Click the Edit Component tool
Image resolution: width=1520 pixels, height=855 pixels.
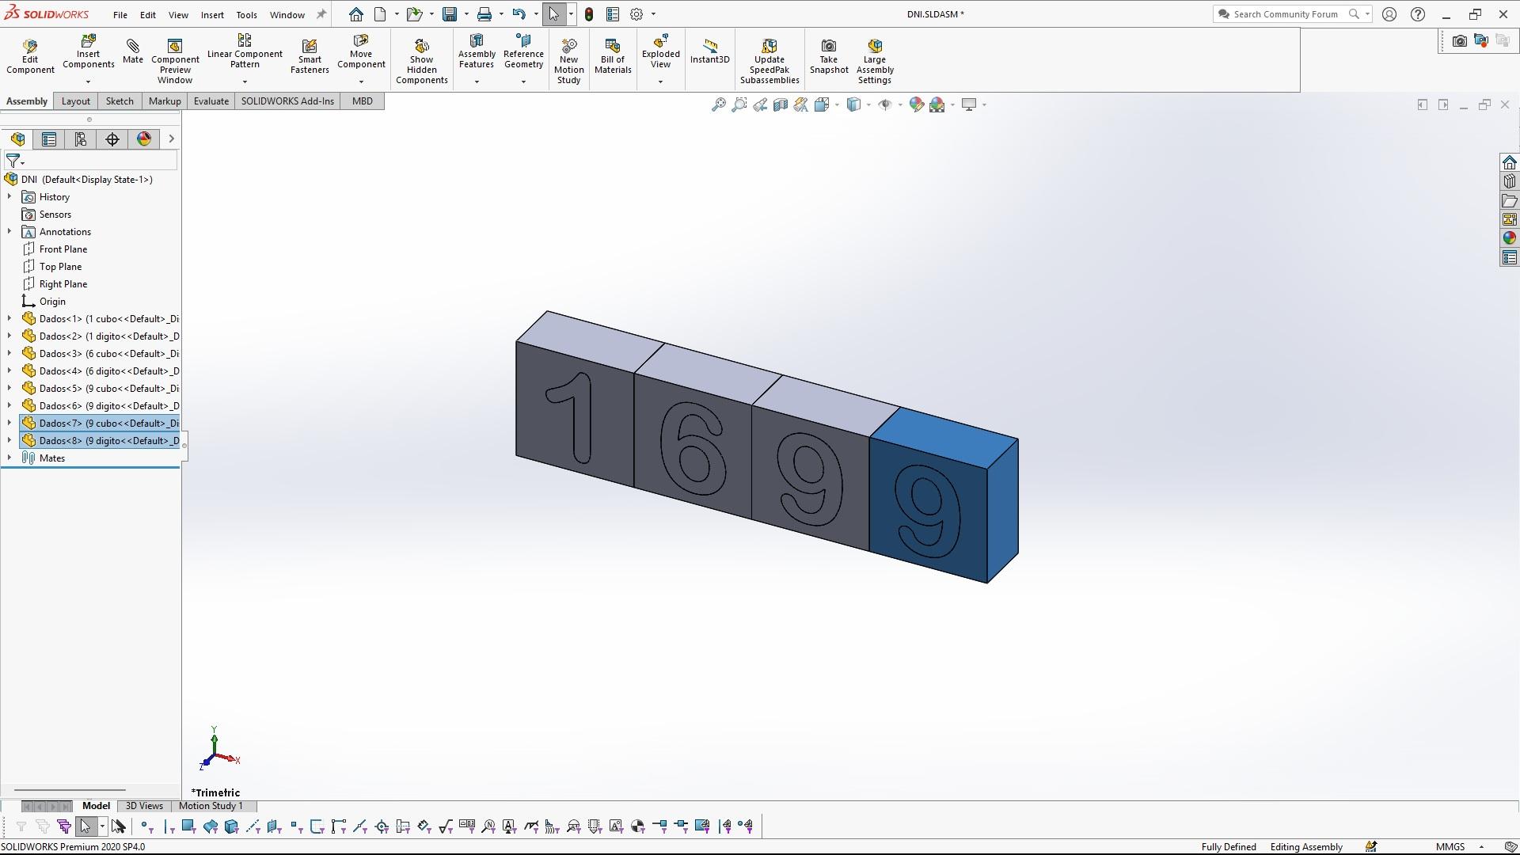[30, 56]
